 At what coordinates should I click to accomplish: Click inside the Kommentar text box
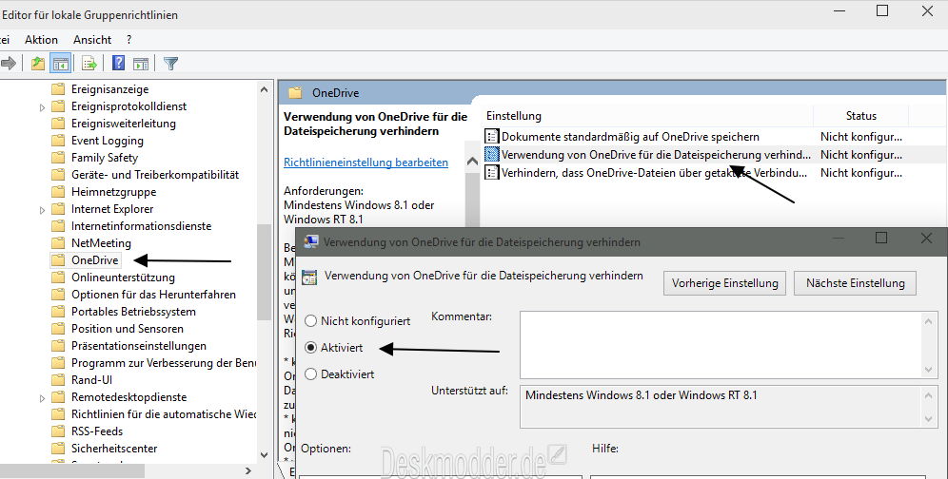[721, 345]
